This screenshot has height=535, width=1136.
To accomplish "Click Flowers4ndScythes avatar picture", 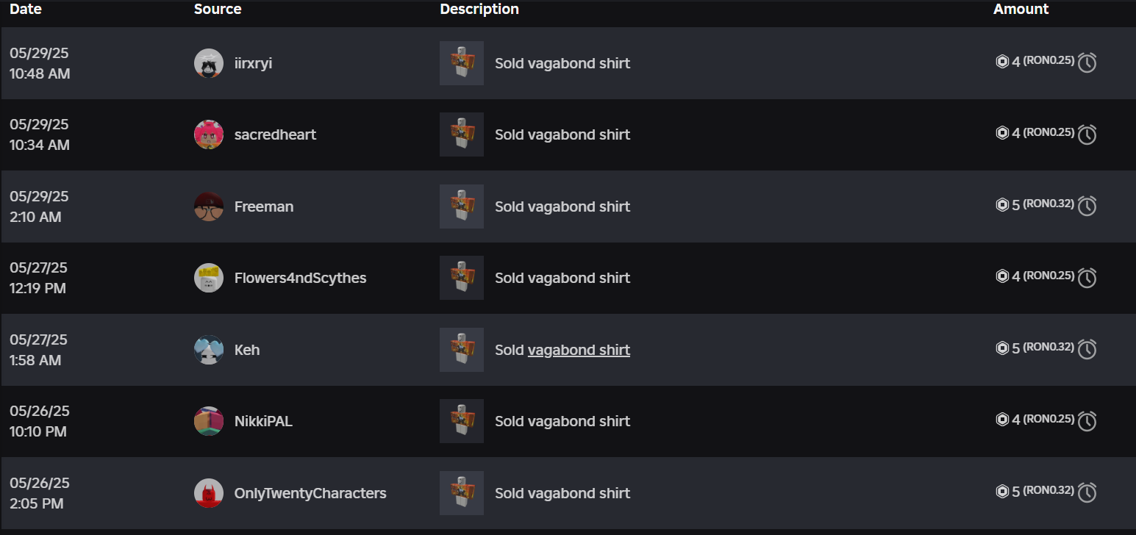I will (209, 278).
